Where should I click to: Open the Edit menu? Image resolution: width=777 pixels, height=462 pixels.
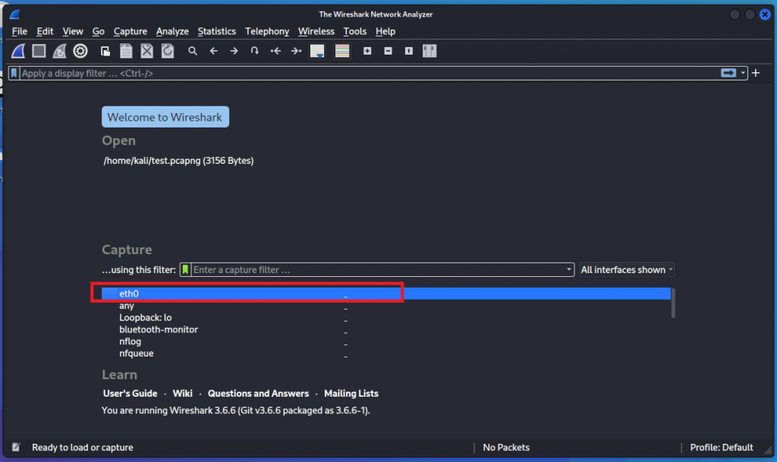[x=45, y=31]
